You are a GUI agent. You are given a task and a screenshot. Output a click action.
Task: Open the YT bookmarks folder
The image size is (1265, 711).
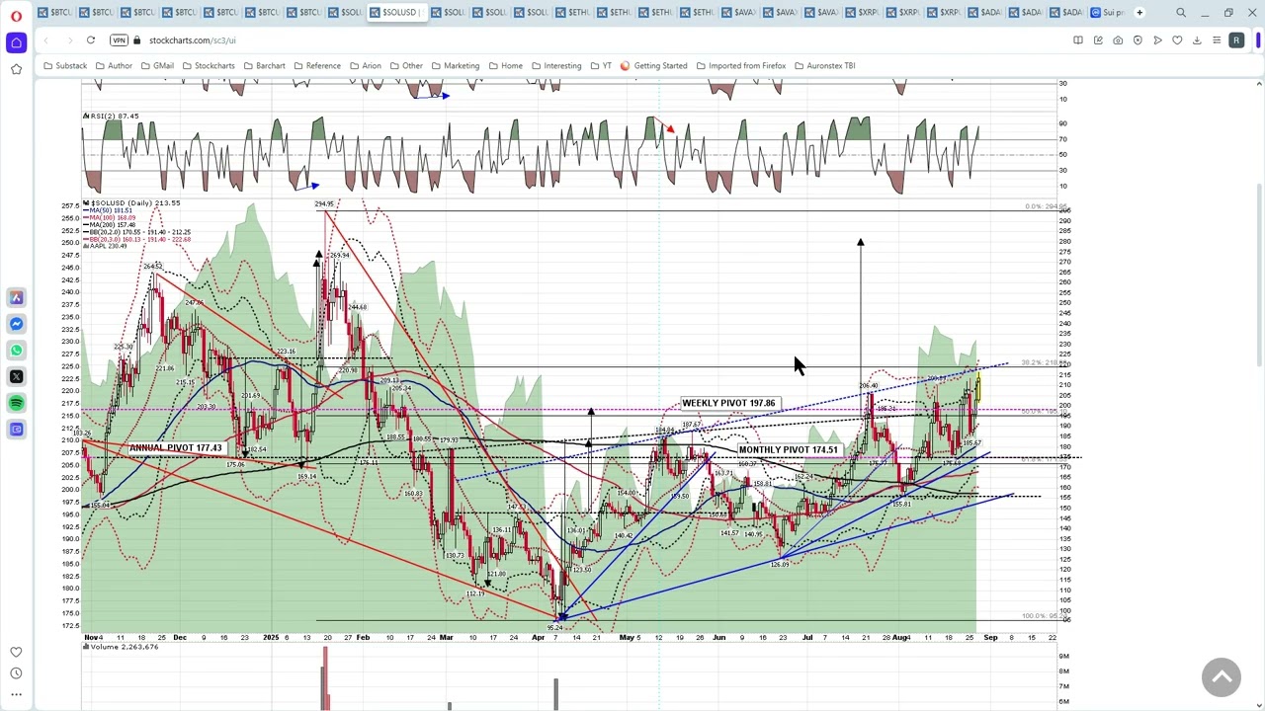point(601,66)
